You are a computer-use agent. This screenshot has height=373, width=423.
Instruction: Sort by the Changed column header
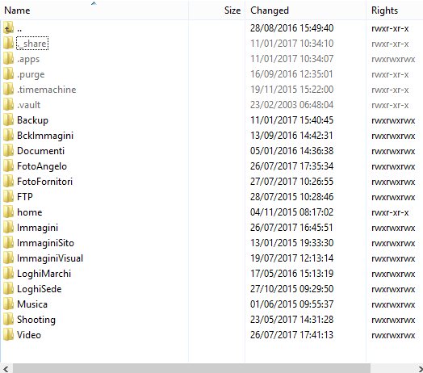305,10
